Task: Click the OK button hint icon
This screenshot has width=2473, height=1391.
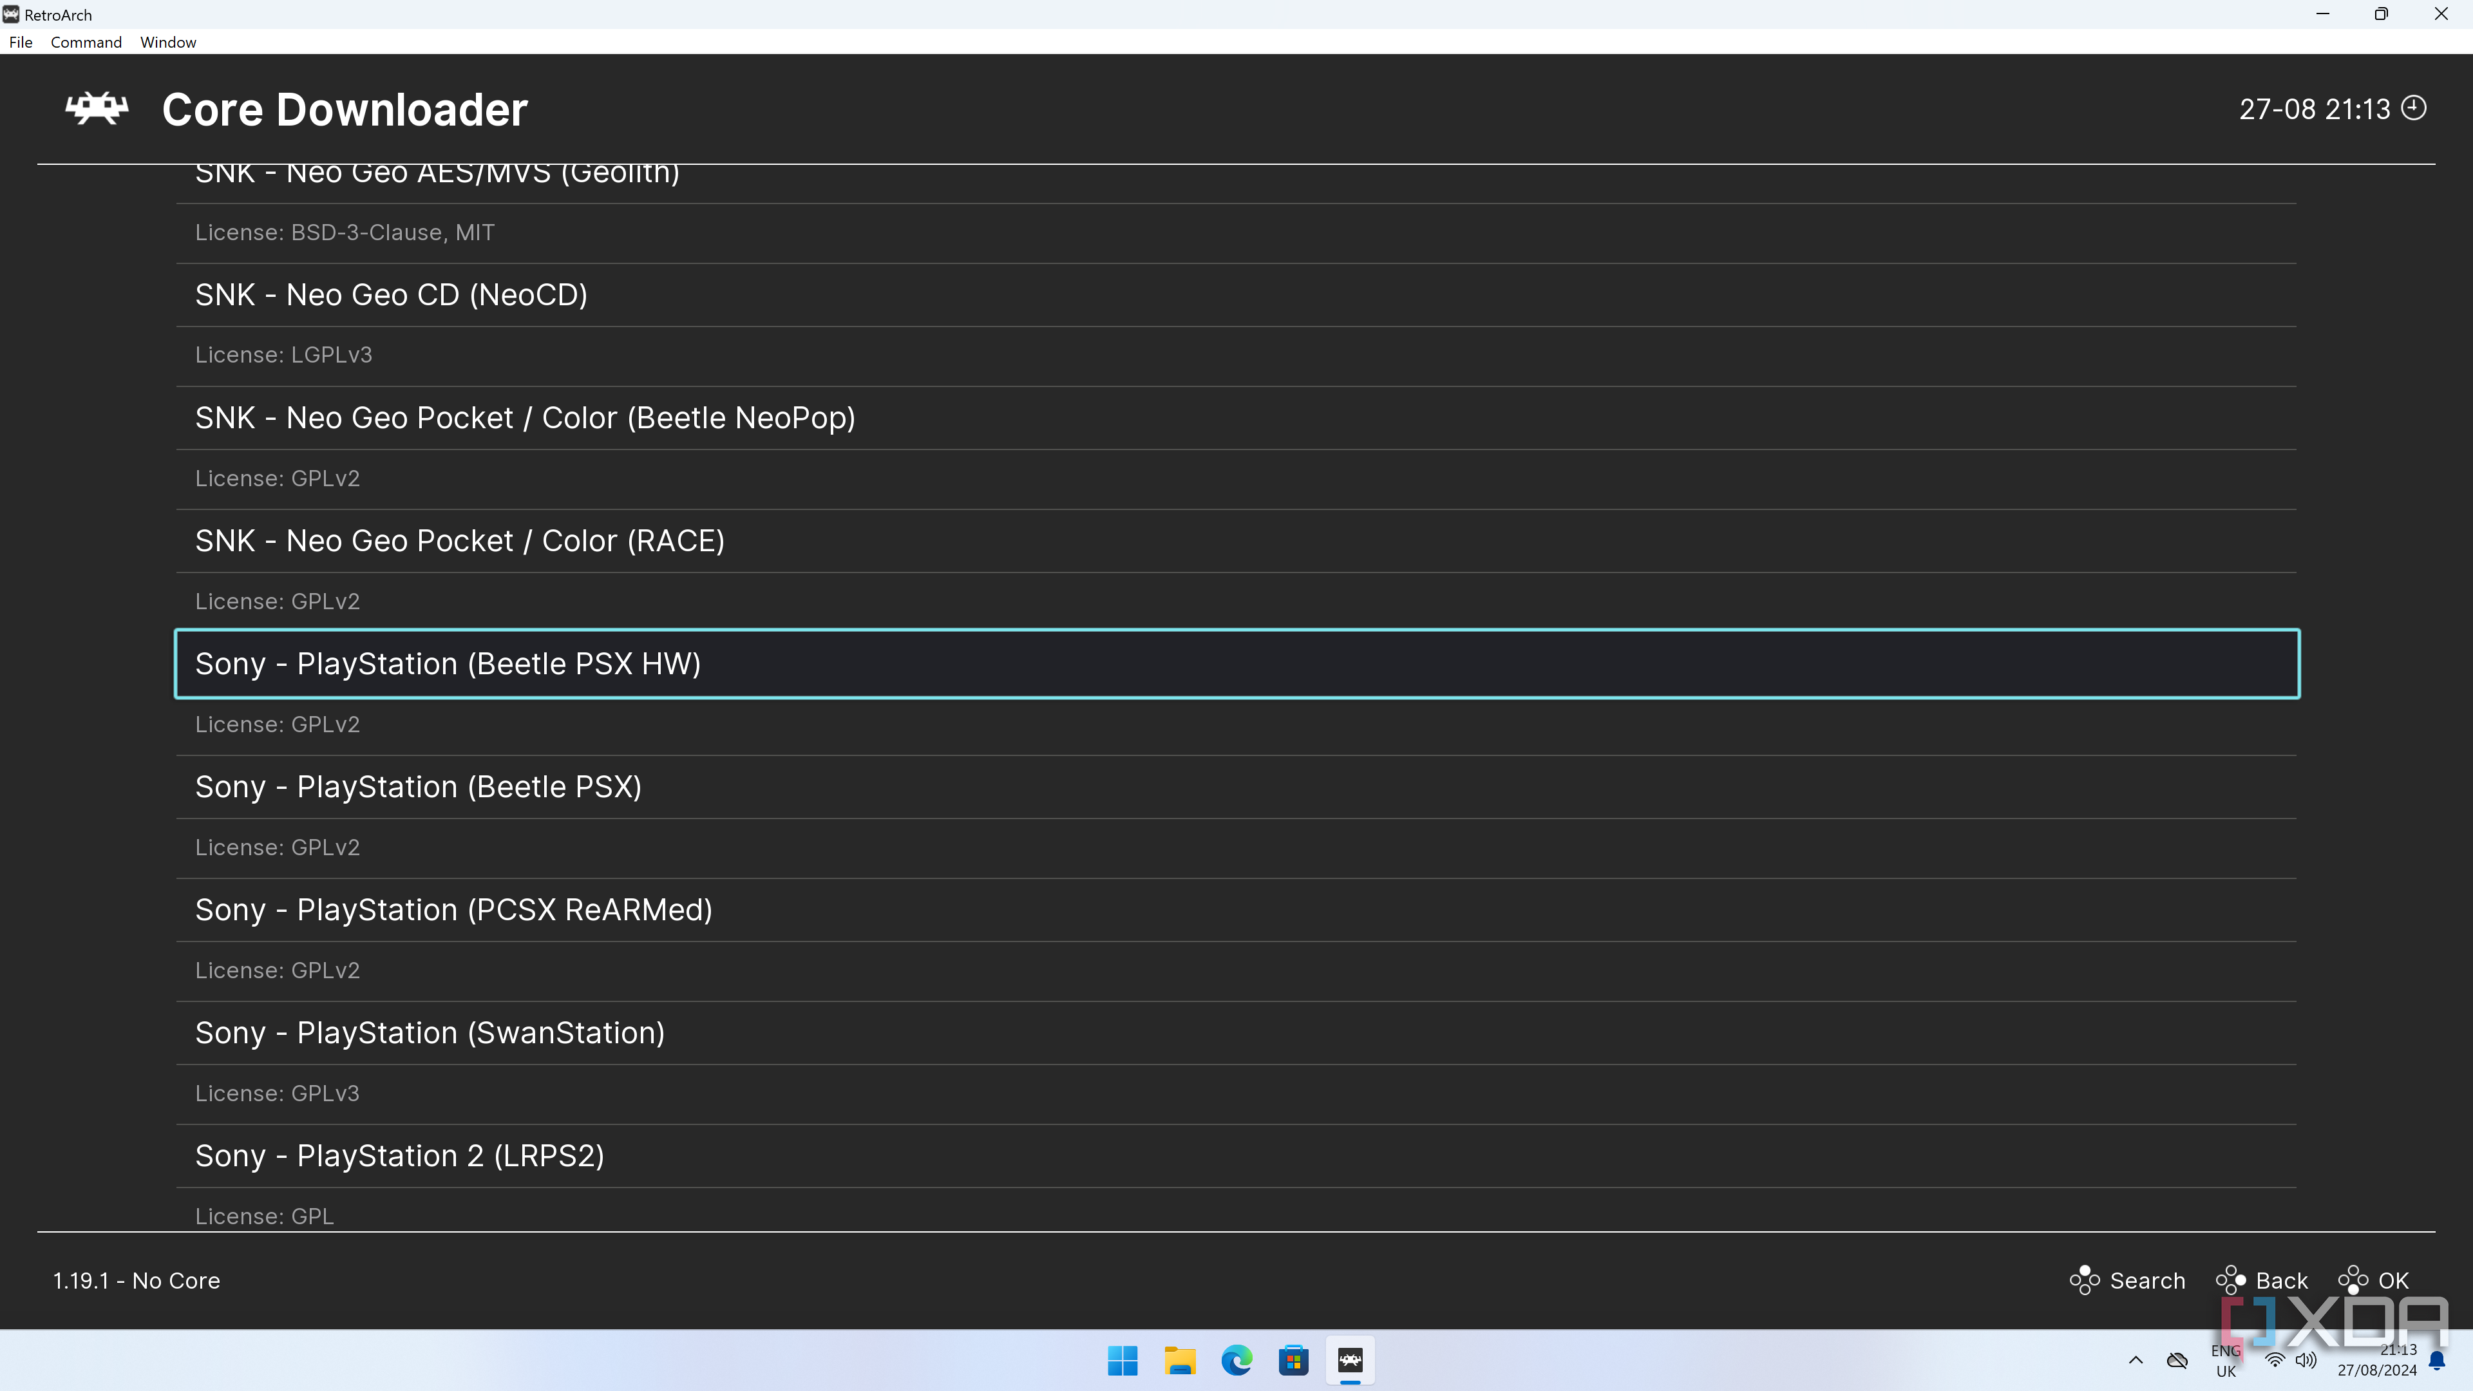Action: pyautogui.click(x=2353, y=1280)
